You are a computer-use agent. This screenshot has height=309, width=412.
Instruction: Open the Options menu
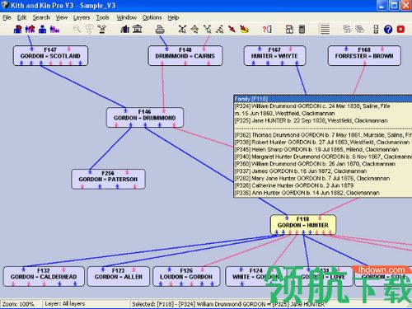(152, 17)
